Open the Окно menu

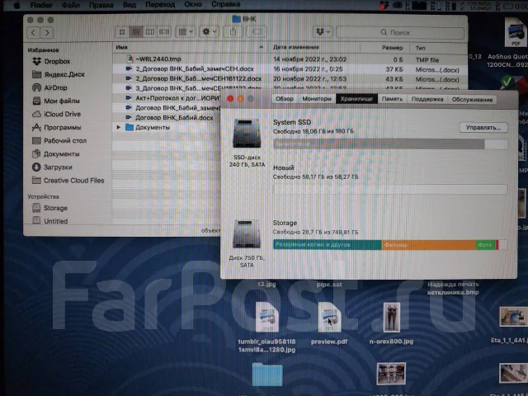(x=193, y=5)
